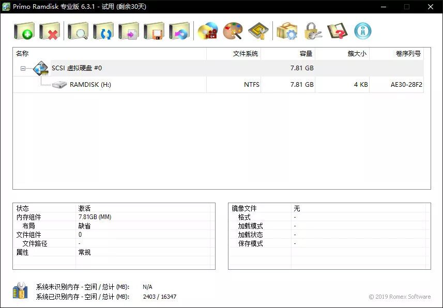Click the 格式 label
443x308 pixels.
pyautogui.click(x=245, y=217)
